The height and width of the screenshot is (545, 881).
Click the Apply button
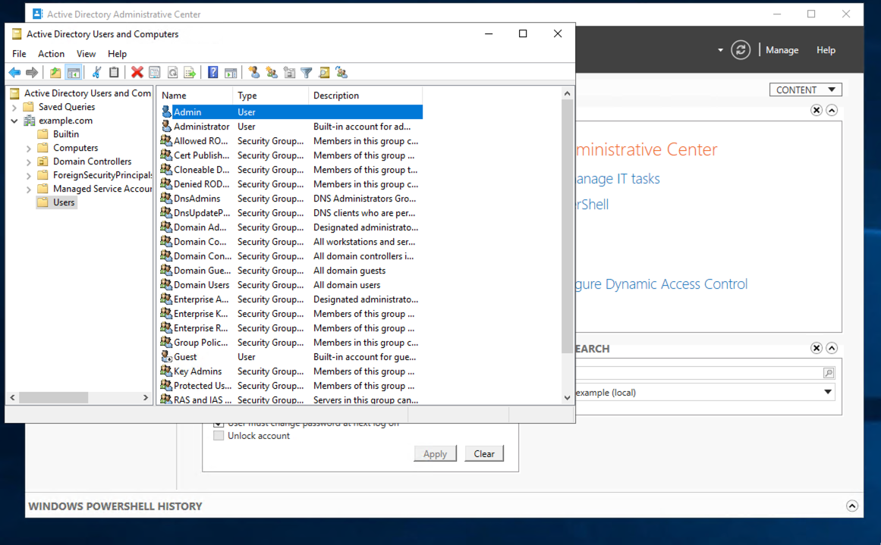(x=435, y=453)
